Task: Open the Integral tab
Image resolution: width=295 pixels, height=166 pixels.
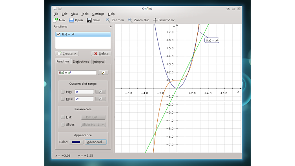Action: point(99,62)
